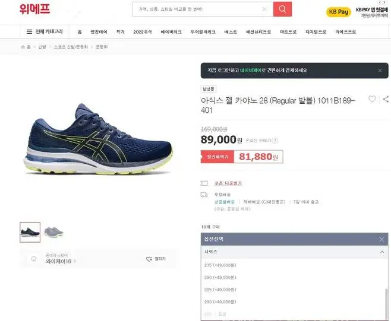Select the 베스트 navigation tab

click(x=231, y=32)
